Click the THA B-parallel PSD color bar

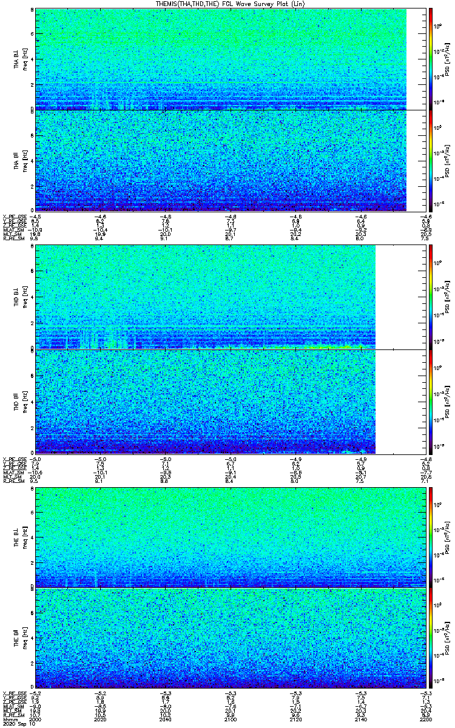431,160
